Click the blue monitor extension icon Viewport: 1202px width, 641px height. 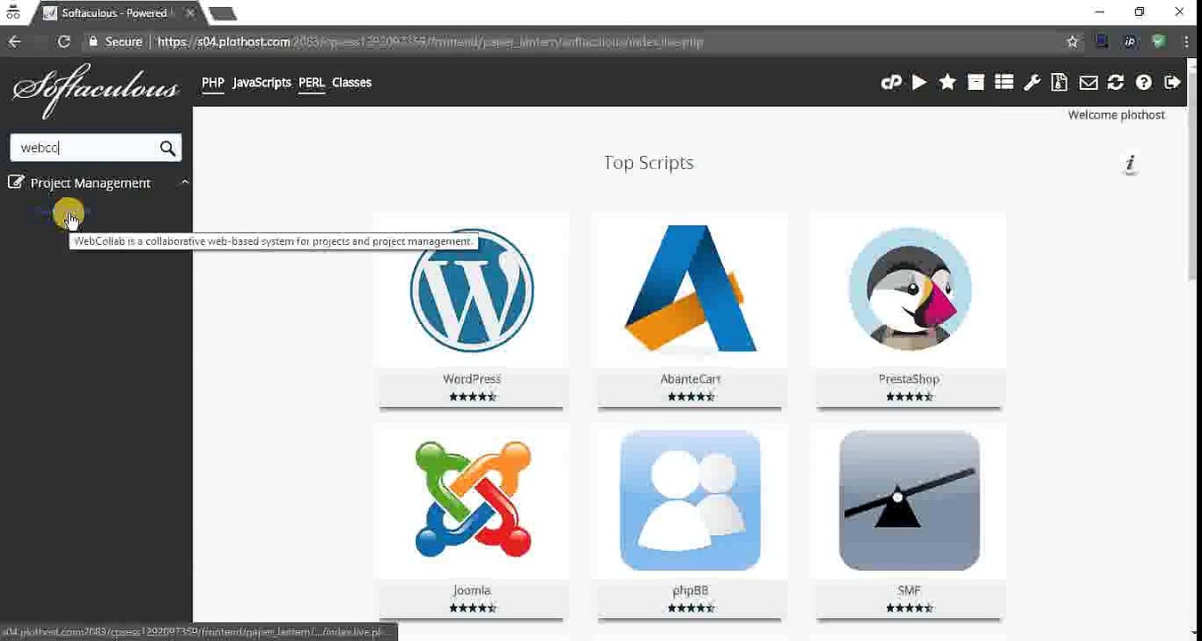click(1101, 42)
